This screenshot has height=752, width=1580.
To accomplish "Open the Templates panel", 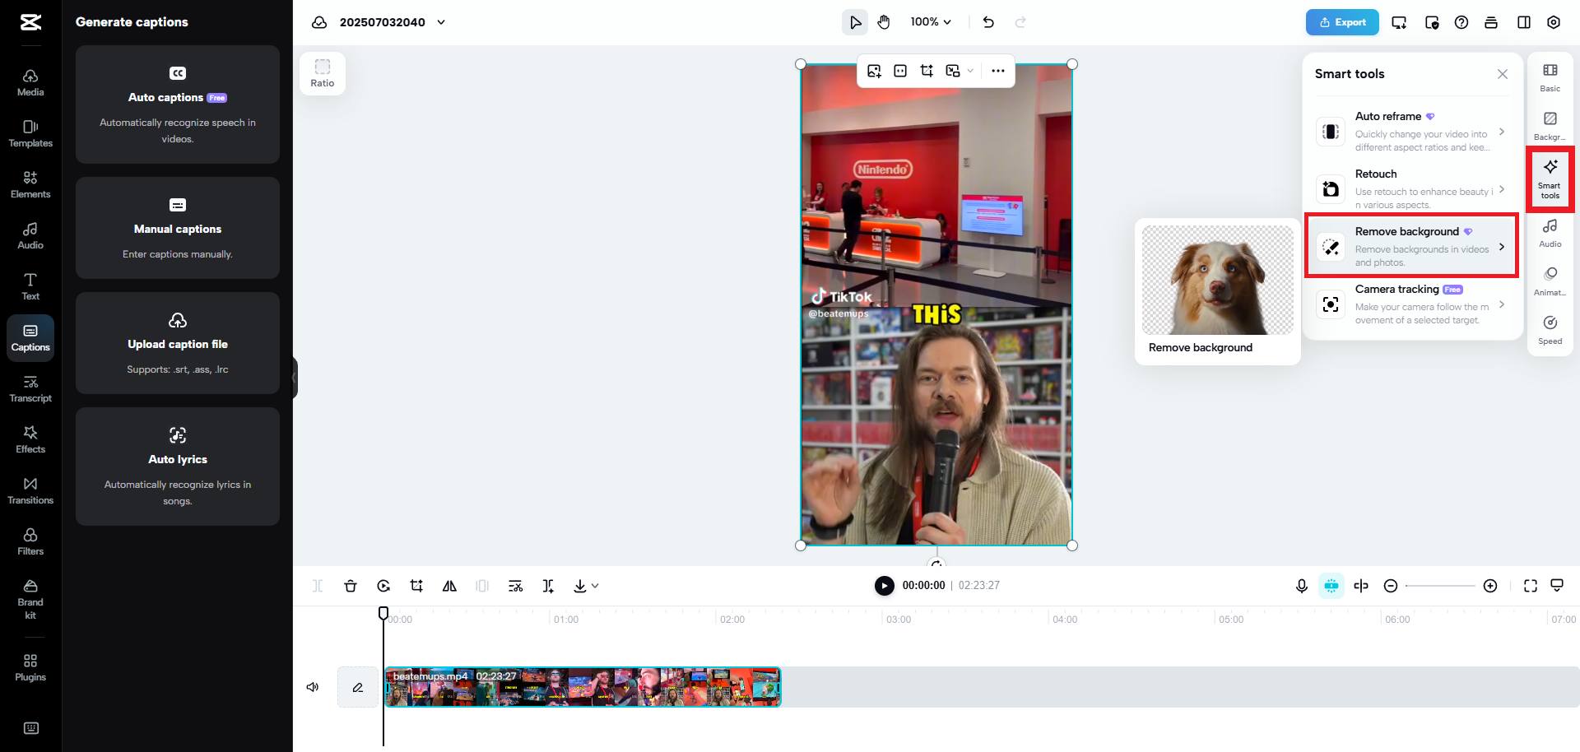I will click(x=30, y=133).
